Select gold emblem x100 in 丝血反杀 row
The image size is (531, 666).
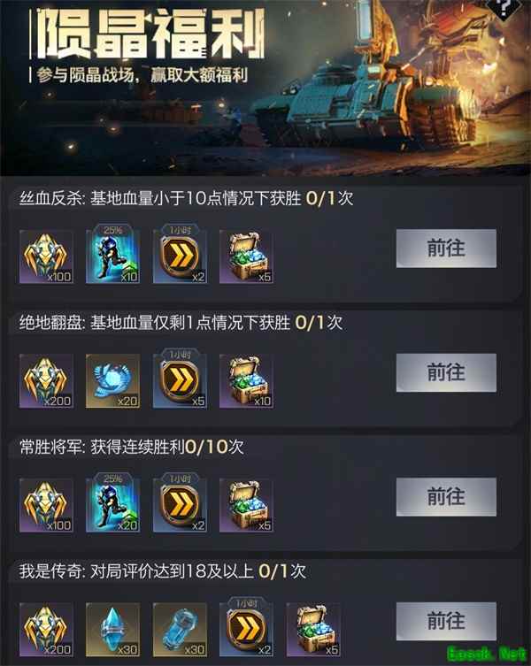tap(46, 256)
